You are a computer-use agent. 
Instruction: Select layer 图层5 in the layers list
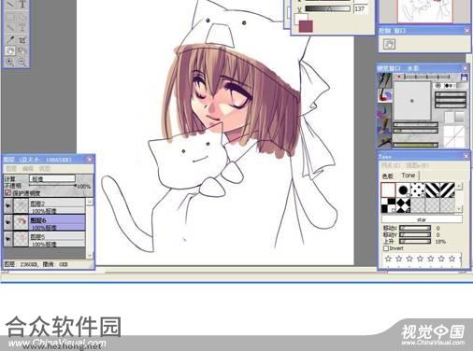pos(57,239)
